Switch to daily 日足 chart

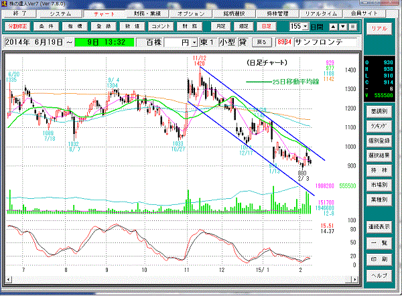[267, 26]
